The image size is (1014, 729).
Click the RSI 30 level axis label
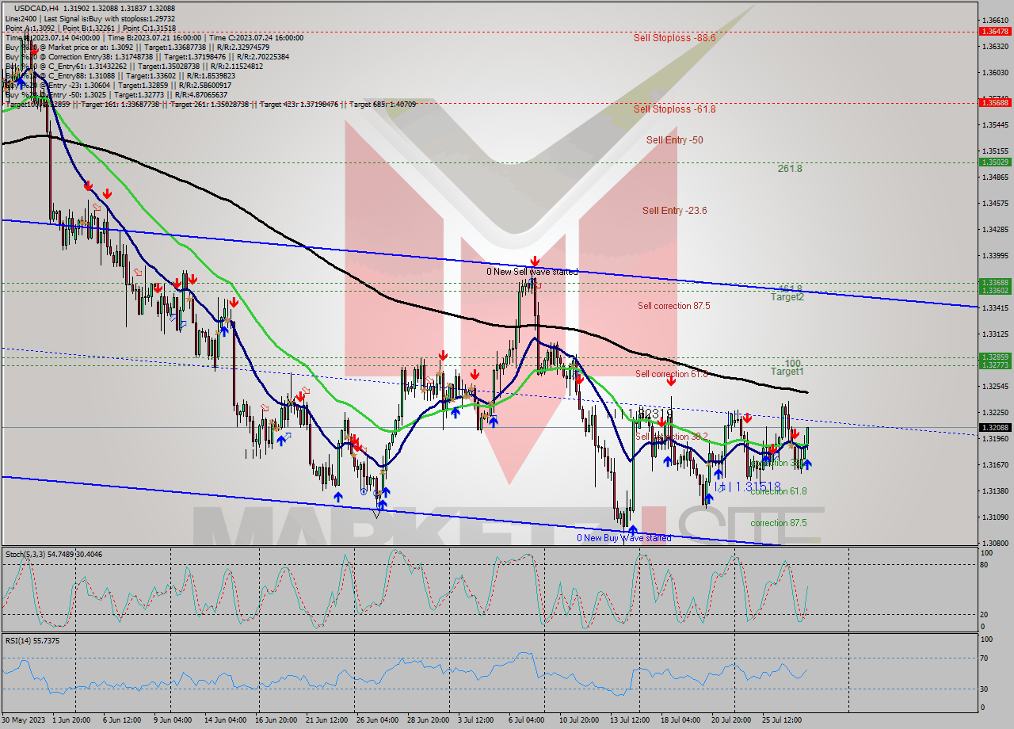[x=985, y=689]
